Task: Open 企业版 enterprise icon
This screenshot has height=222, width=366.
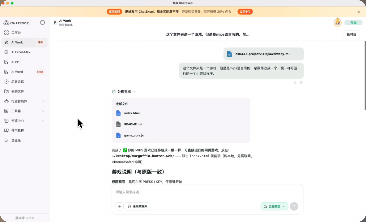Action: [x=6, y=140]
